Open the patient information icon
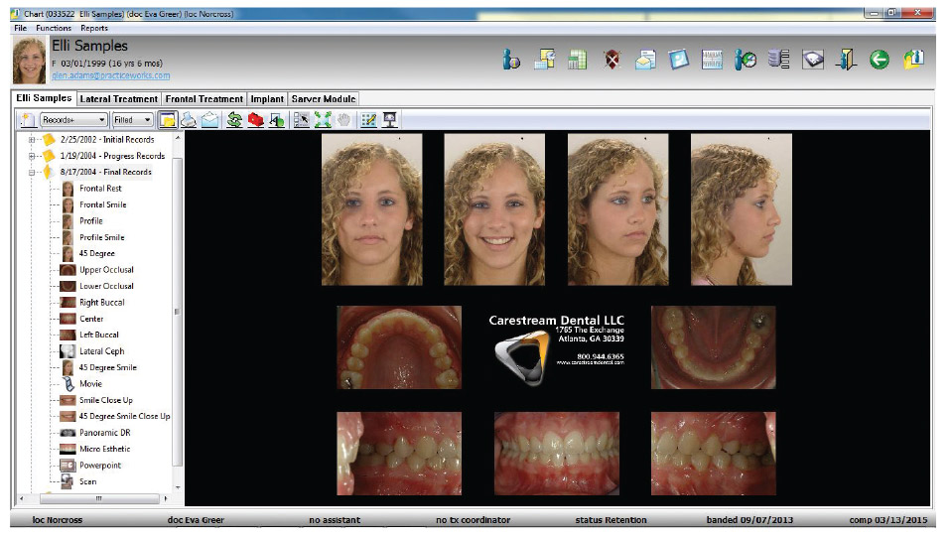This screenshot has width=952, height=539. (x=511, y=61)
